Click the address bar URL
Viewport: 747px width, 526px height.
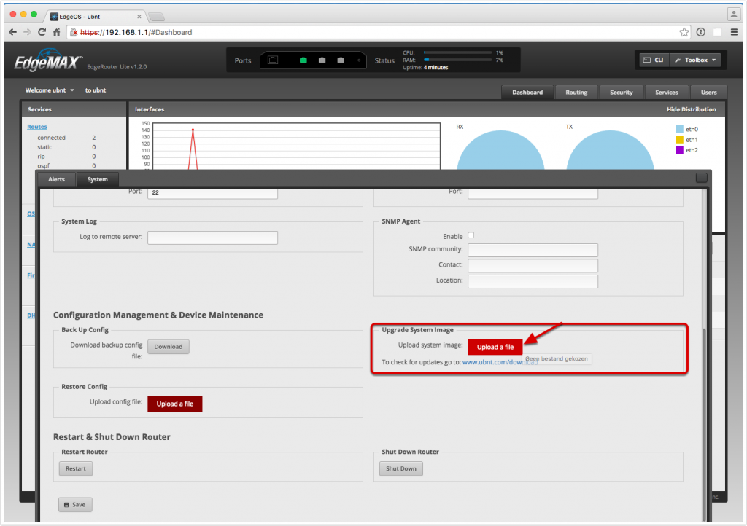(136, 32)
